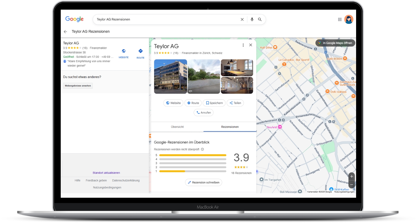Click the magnifier search icon
The height and width of the screenshot is (223, 416).
(260, 19)
